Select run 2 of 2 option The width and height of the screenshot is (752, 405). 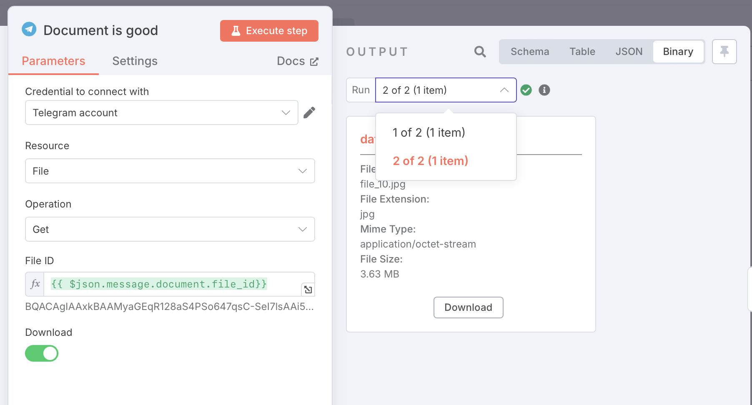431,161
